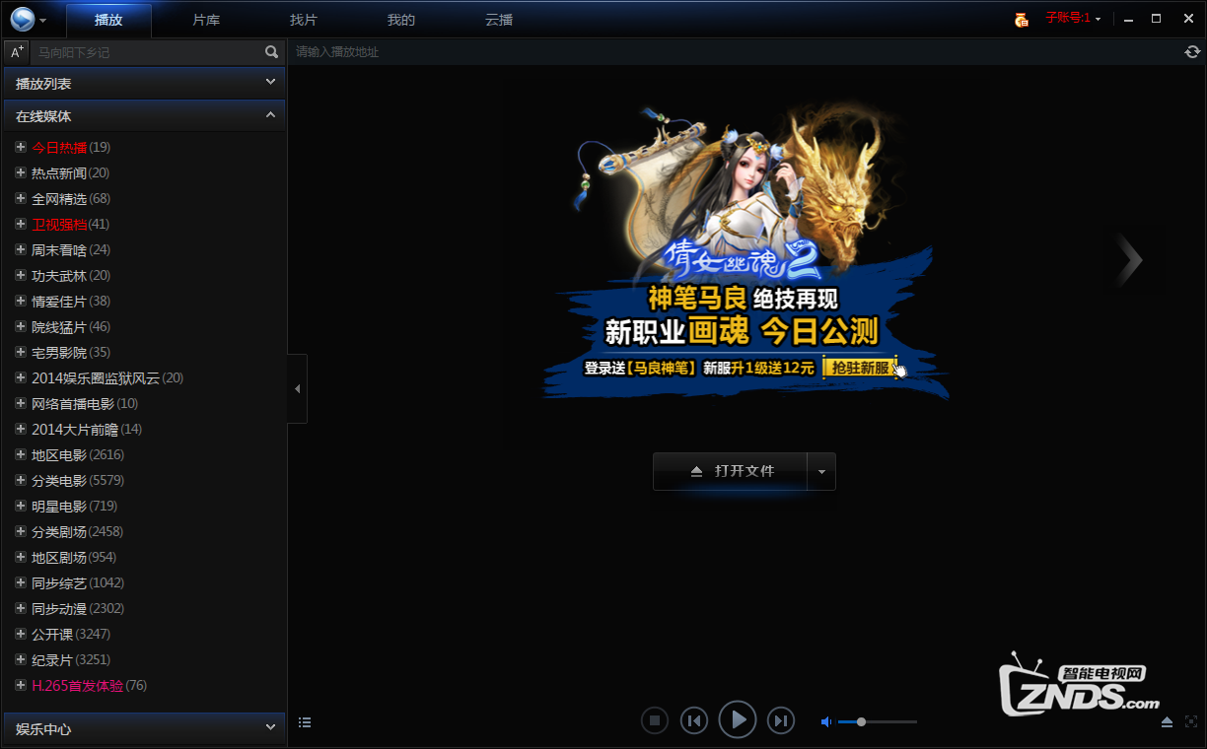
Task: Expand the 卫视强档 category
Action: 21,224
